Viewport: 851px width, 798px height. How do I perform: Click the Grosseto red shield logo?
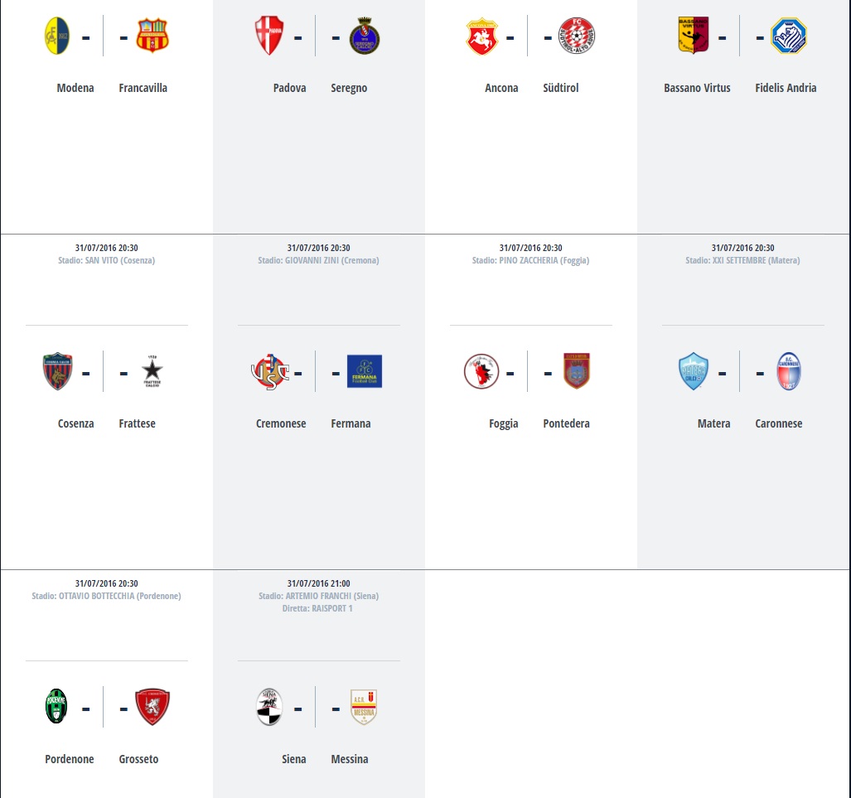point(152,707)
